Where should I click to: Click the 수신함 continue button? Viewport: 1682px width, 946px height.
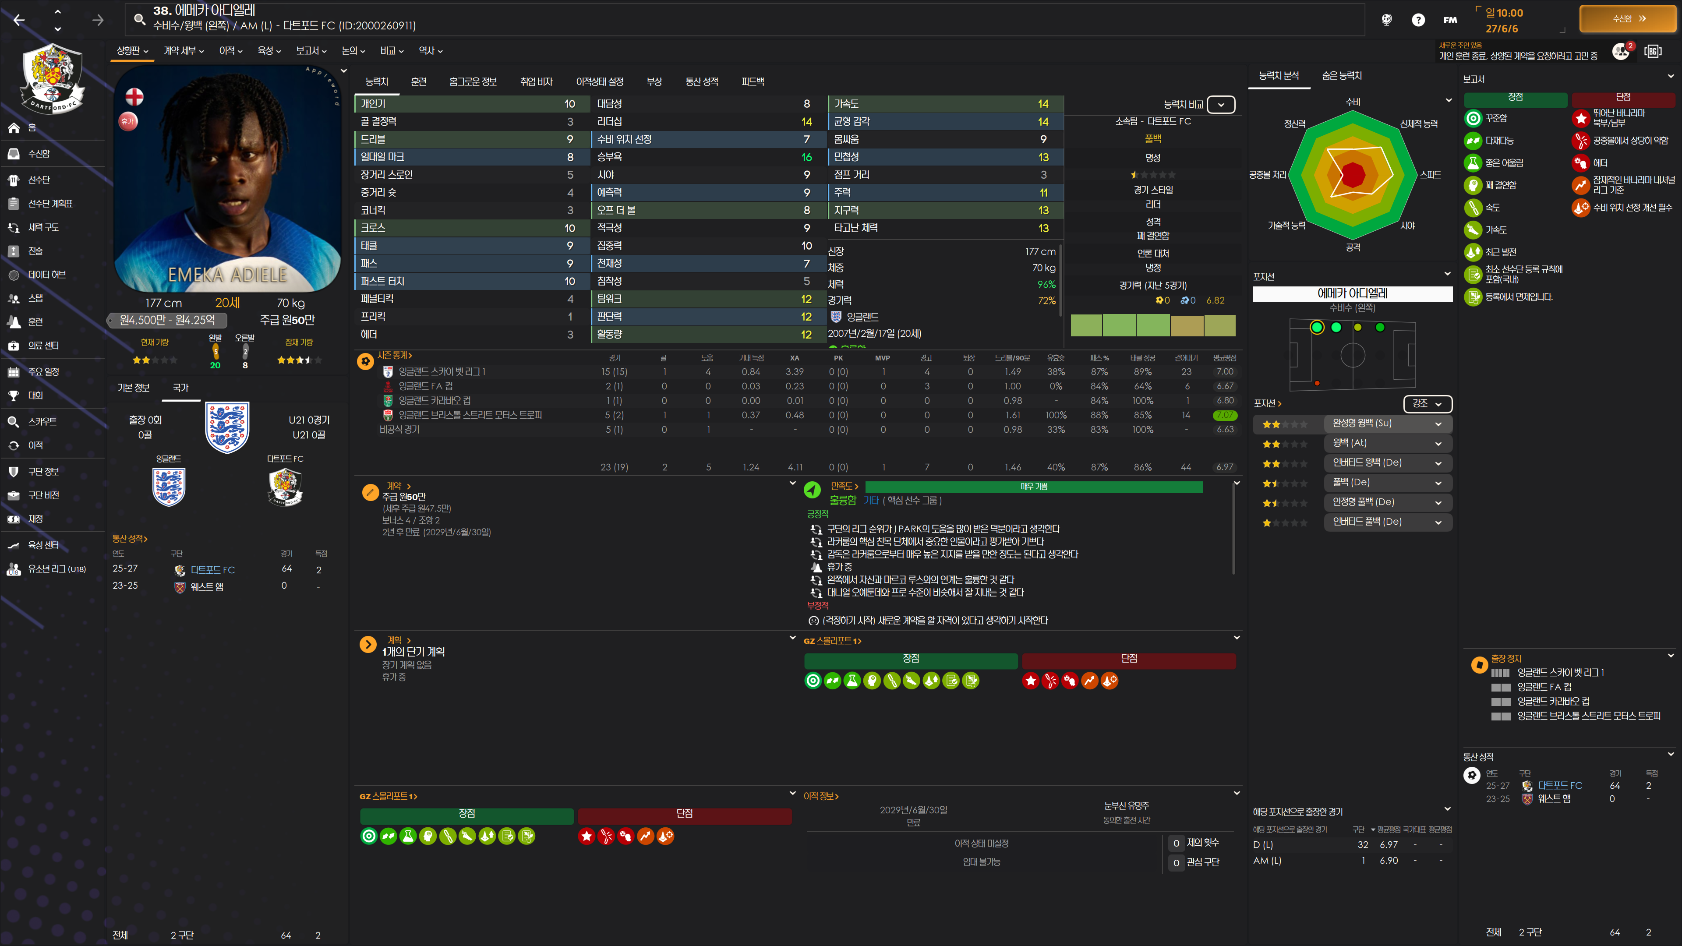point(1628,19)
